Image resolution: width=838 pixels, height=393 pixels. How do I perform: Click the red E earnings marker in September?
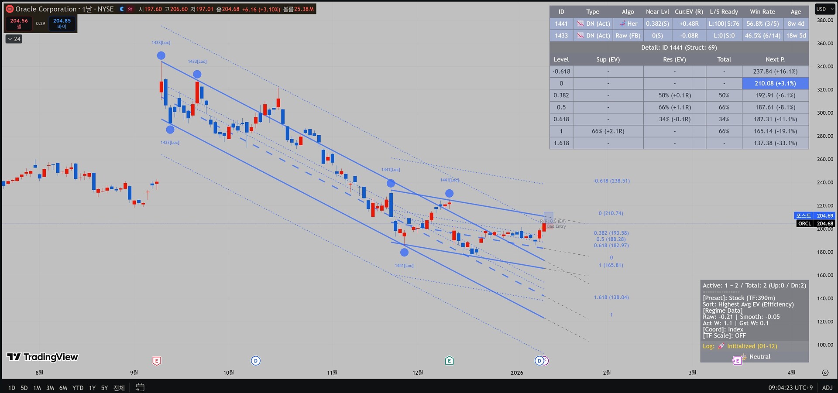pos(157,361)
